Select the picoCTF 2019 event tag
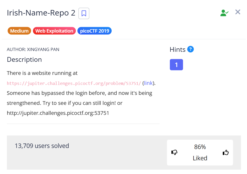This screenshot has height=174, width=247. coord(95,31)
